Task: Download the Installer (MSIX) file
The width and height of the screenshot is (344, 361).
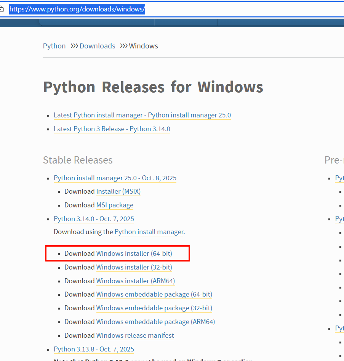Action: pos(118,191)
